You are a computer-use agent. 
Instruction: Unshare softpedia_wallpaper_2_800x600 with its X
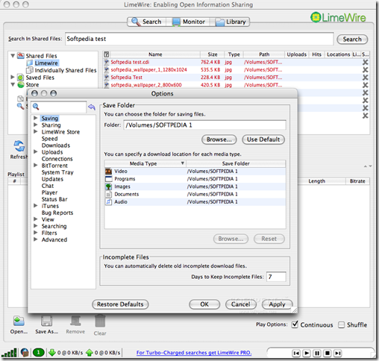click(x=365, y=85)
